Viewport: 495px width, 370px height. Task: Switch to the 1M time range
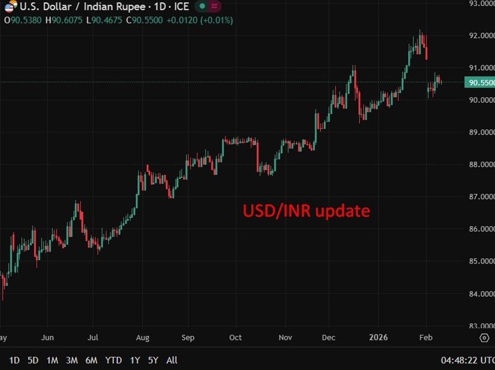click(52, 361)
